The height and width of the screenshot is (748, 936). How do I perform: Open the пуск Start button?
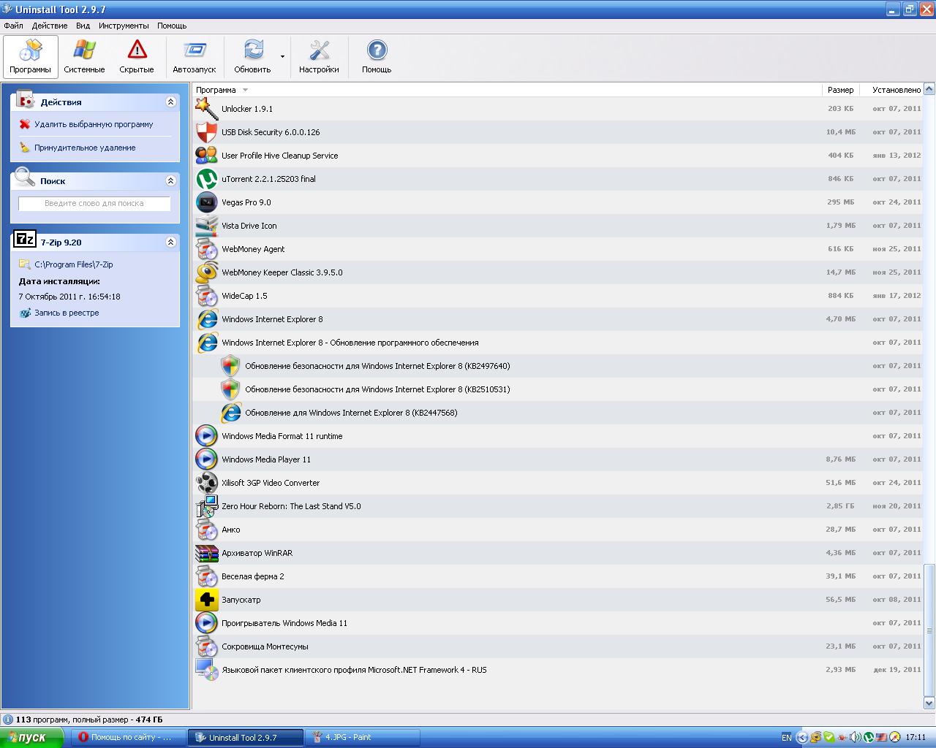[x=32, y=738]
